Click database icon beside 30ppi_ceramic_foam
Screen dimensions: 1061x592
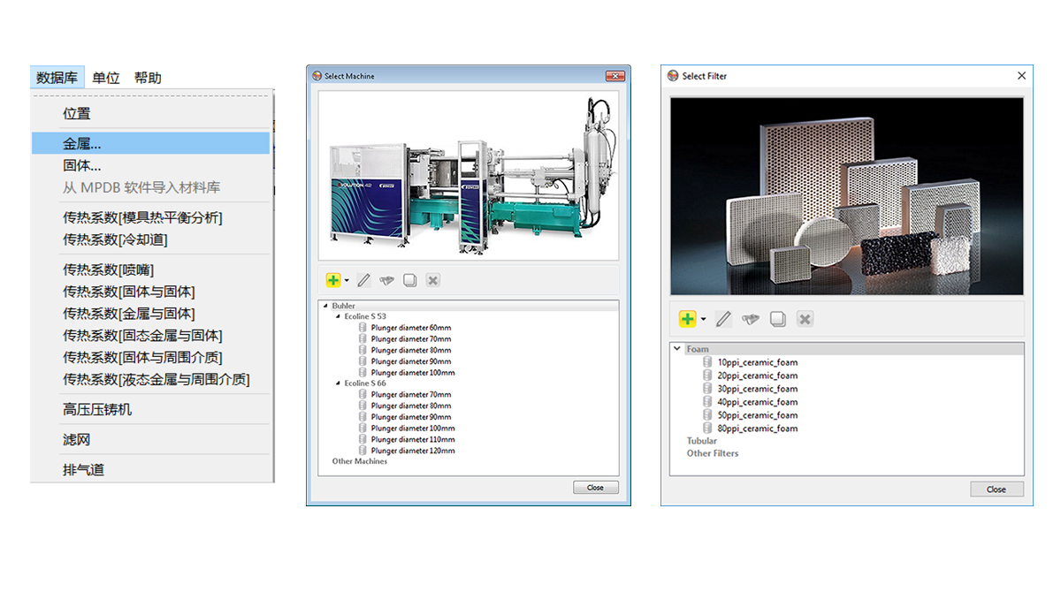pyautogui.click(x=707, y=389)
